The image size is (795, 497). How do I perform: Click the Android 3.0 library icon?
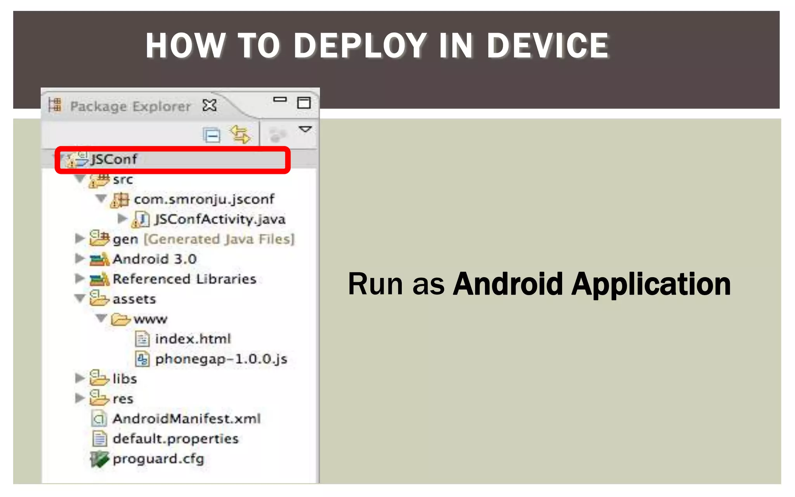99,259
